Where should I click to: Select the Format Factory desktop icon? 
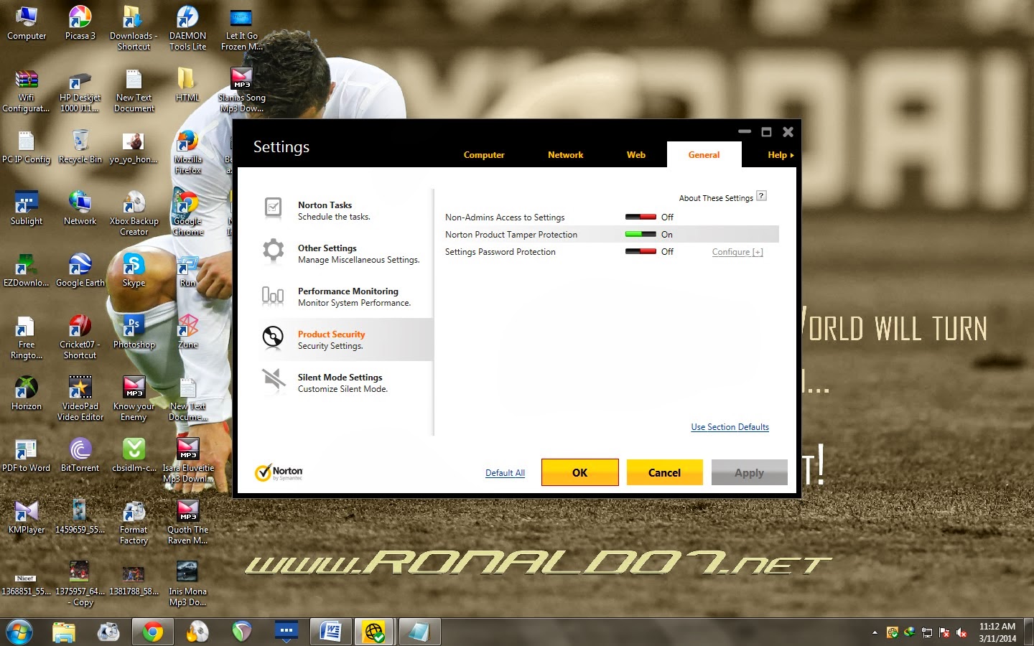(x=134, y=522)
